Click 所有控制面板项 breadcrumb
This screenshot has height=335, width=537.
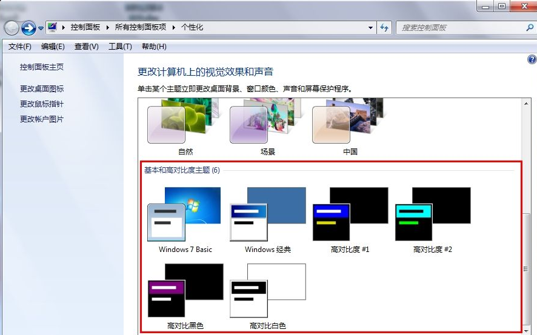(141, 27)
